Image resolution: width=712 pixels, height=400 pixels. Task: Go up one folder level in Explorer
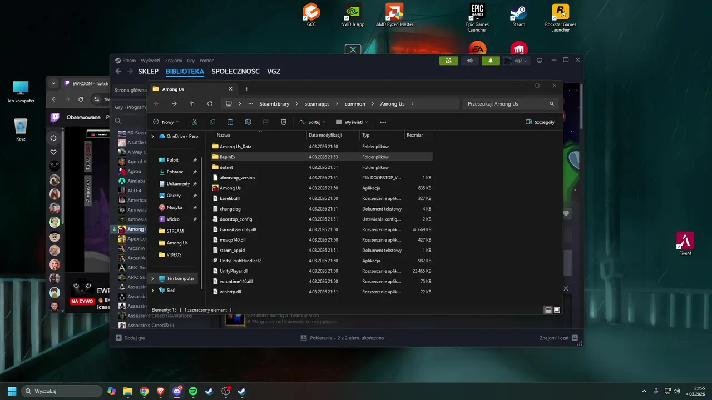[x=192, y=103]
